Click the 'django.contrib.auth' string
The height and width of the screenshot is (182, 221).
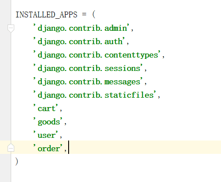coord(79,41)
